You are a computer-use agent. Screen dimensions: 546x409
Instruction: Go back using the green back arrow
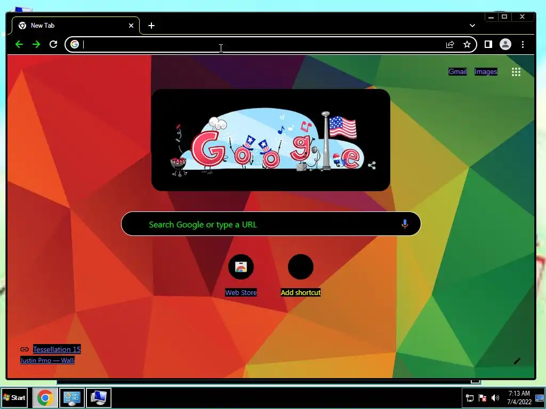19,44
